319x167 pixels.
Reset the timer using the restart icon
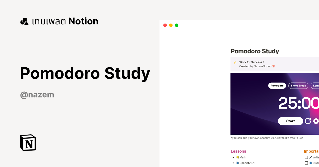click(308, 121)
